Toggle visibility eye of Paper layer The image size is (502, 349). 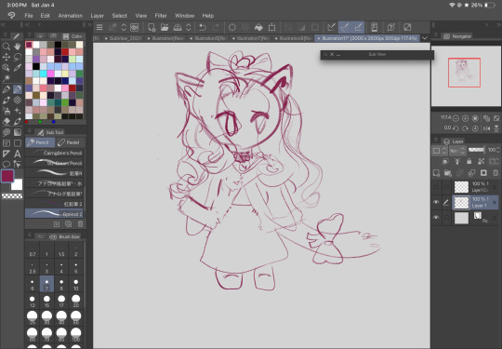pos(436,217)
